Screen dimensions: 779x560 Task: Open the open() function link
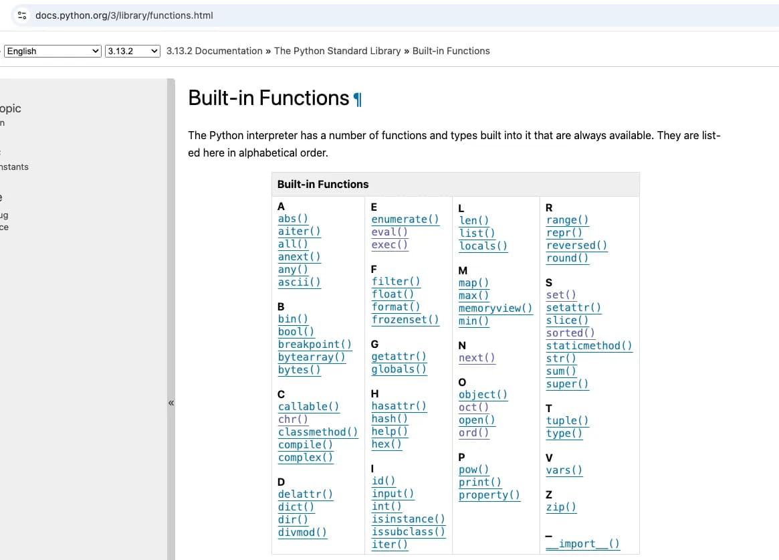[477, 420]
